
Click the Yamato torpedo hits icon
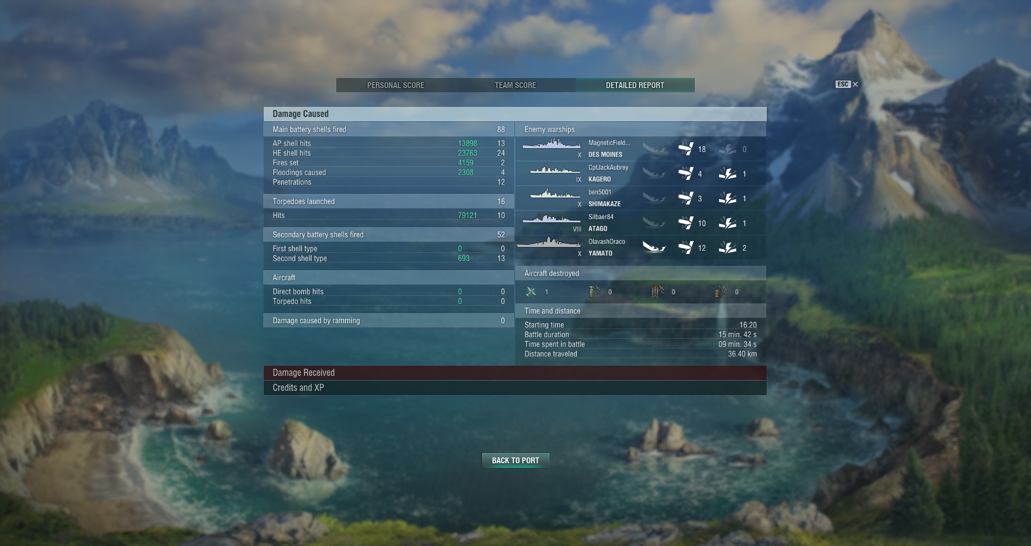(728, 247)
